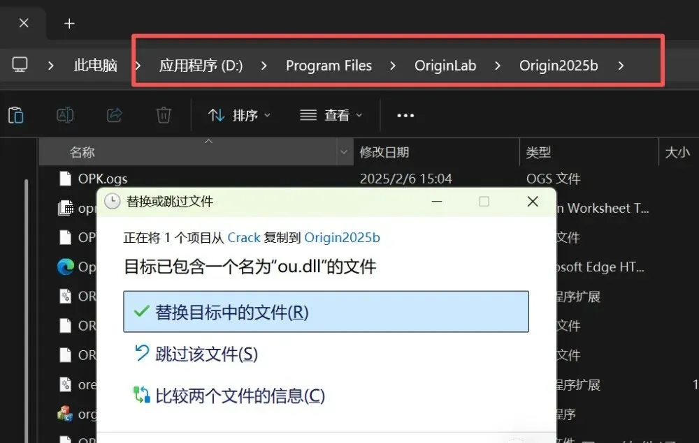Click the Crack source link in dialog

click(244, 237)
